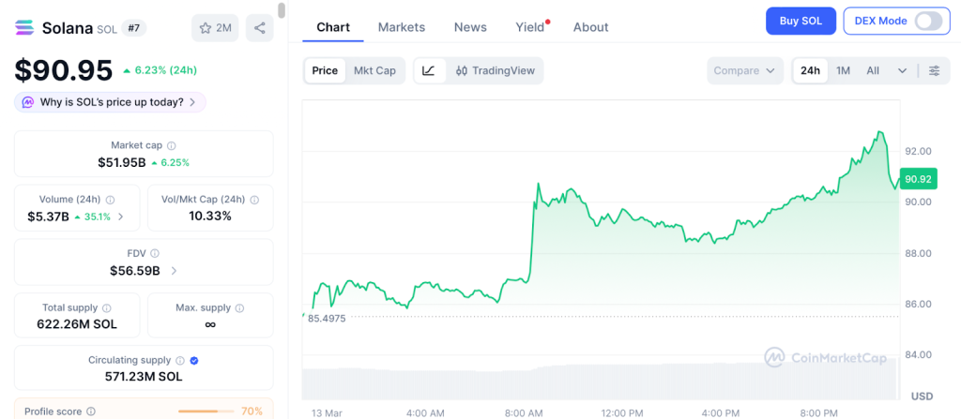Image resolution: width=961 pixels, height=419 pixels.
Task: Expand the FDV details chevron
Action: coord(175,271)
